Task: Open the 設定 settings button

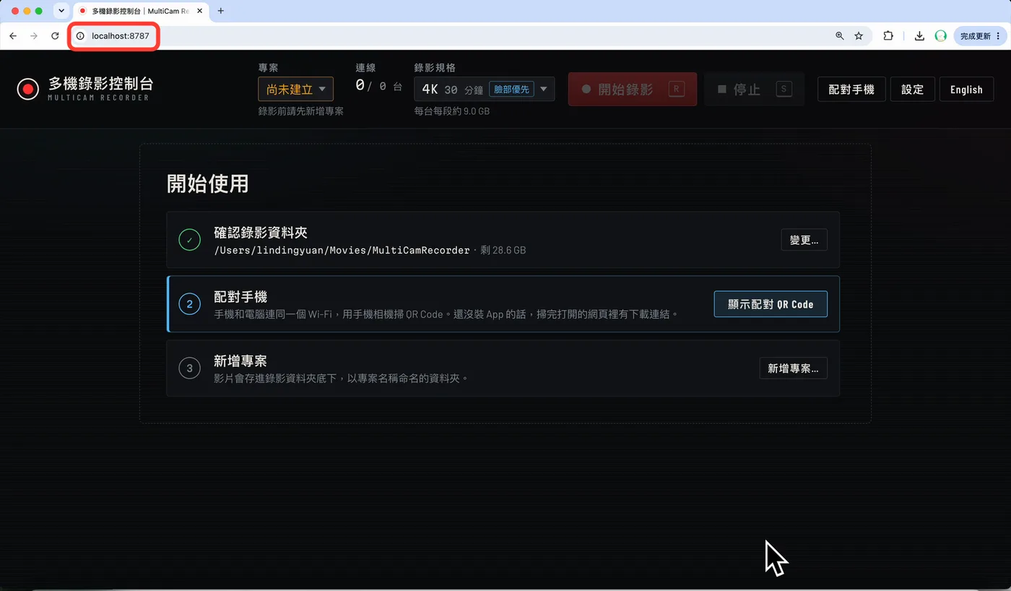Action: coord(913,90)
